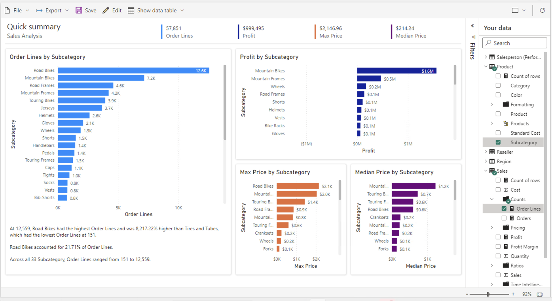This screenshot has width=552, height=301.
Task: Click the Edit pencil icon
Action: [x=106, y=10]
